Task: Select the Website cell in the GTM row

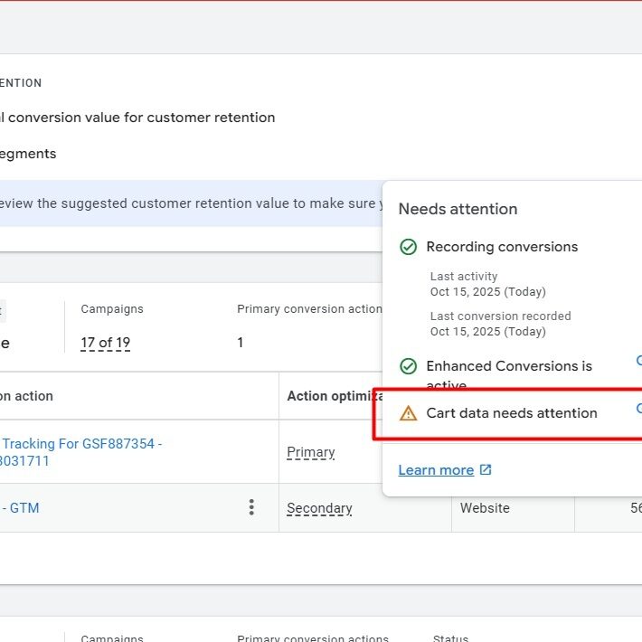Action: point(485,508)
